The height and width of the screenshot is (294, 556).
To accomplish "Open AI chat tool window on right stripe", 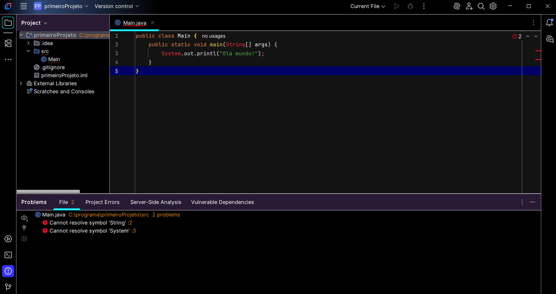I will click(550, 39).
